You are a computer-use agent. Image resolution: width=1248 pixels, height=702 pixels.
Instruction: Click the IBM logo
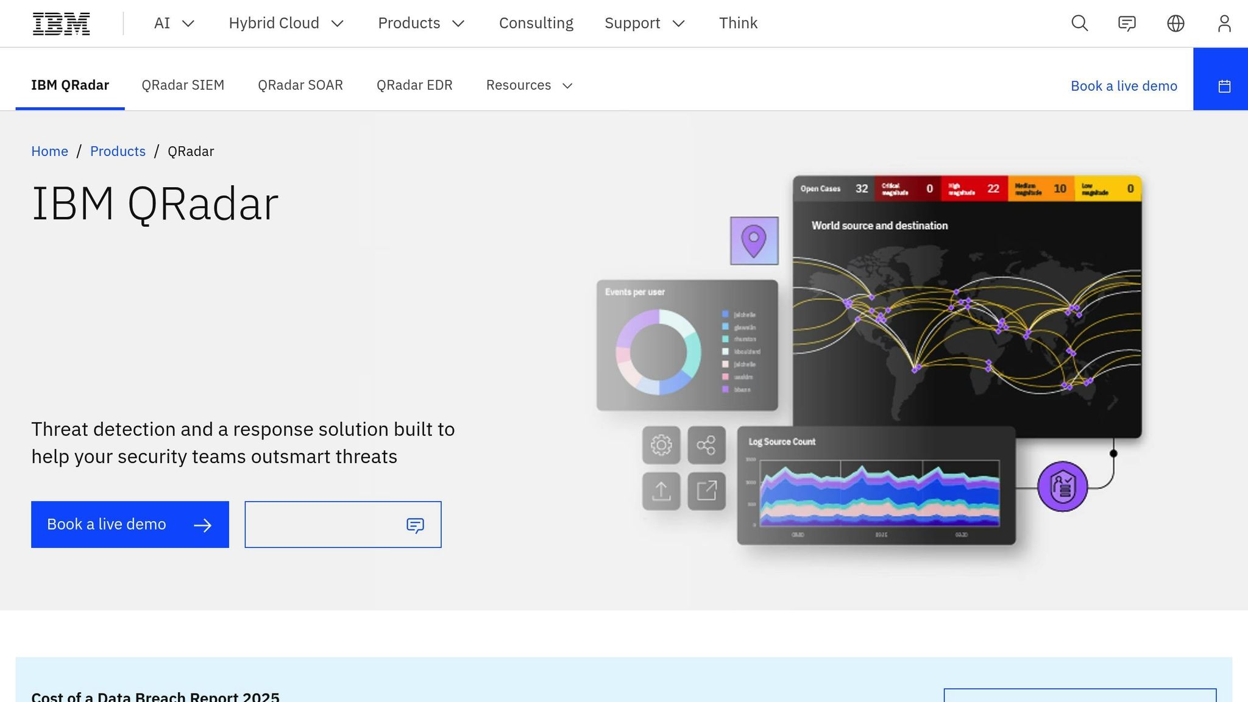point(61,23)
